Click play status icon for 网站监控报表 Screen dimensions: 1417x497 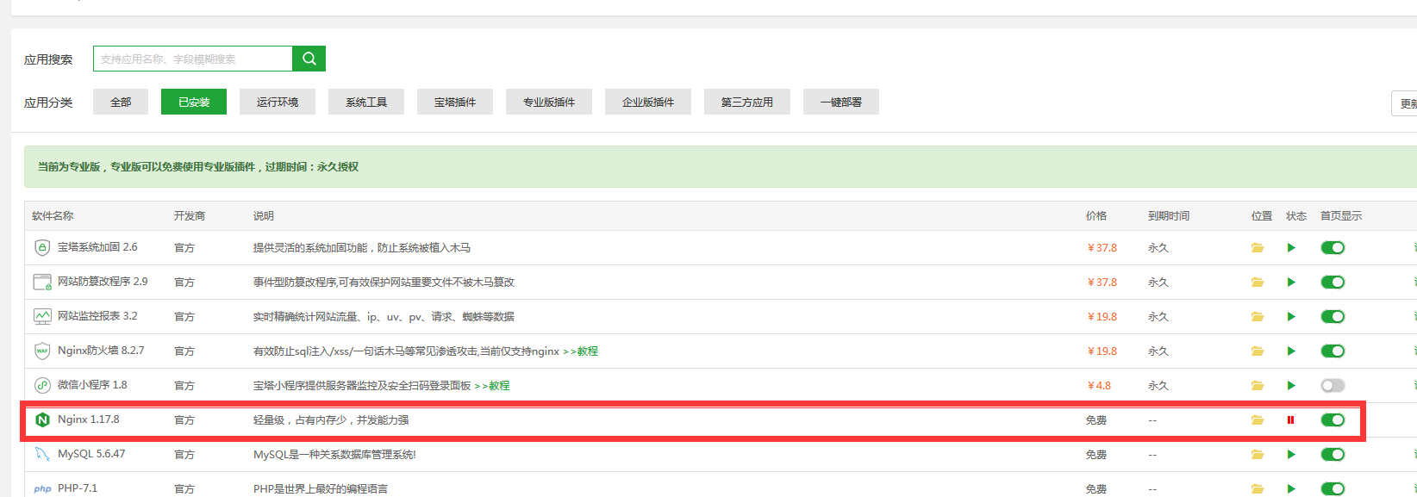pos(1291,317)
